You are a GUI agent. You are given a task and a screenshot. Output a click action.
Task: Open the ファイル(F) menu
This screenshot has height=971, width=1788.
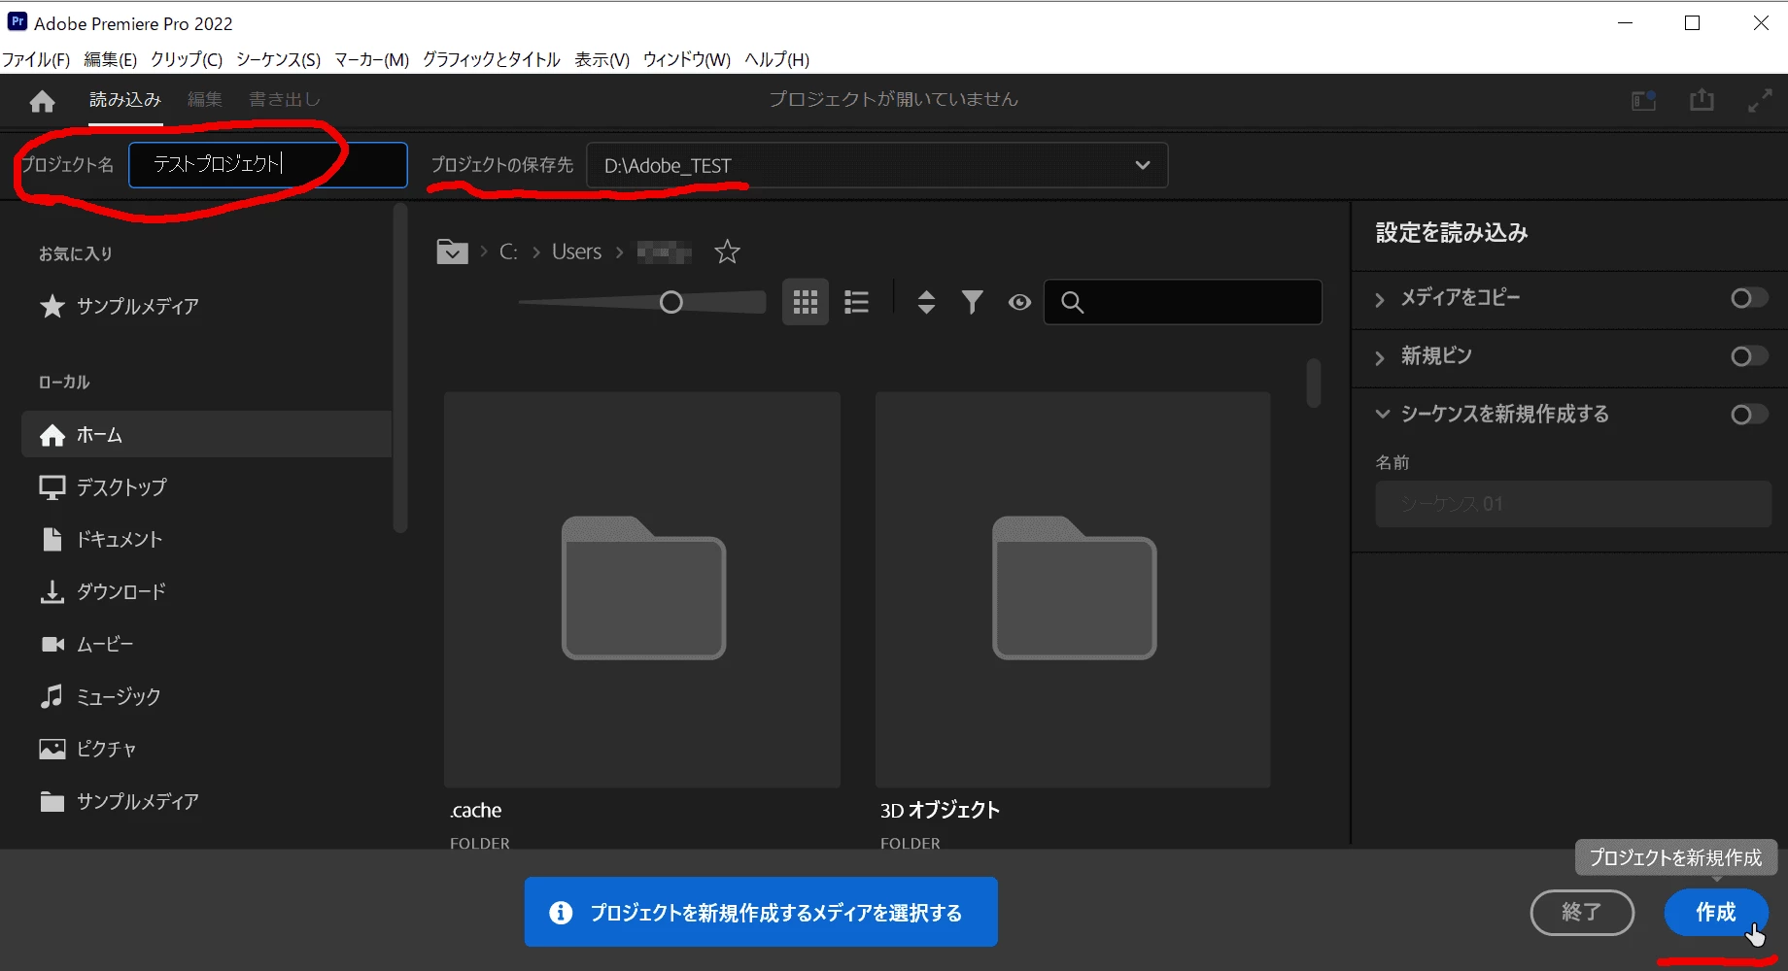coord(36,59)
